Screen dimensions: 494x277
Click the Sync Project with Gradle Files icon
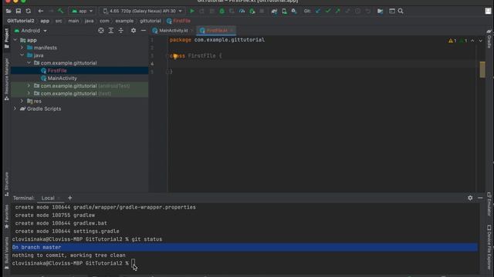(275, 11)
